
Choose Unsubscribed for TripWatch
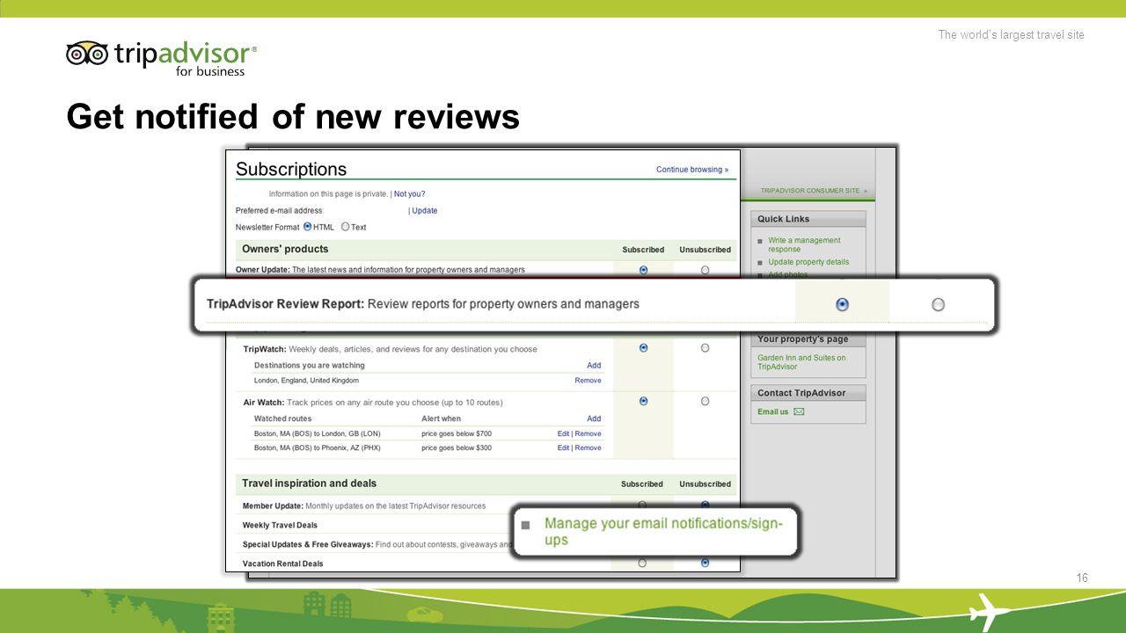click(x=706, y=348)
